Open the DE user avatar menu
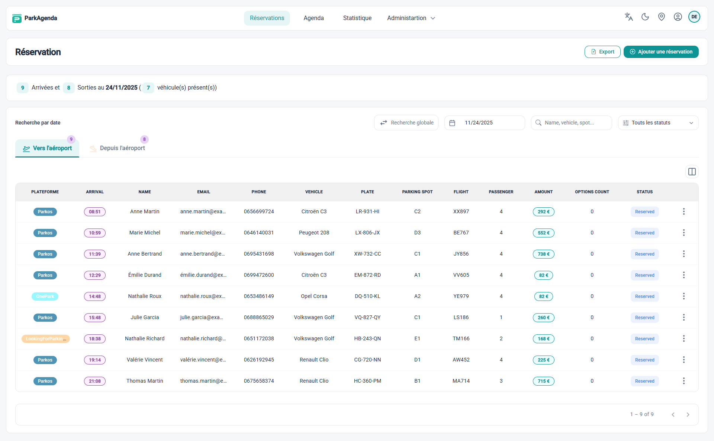The width and height of the screenshot is (714, 441). pyautogui.click(x=694, y=17)
